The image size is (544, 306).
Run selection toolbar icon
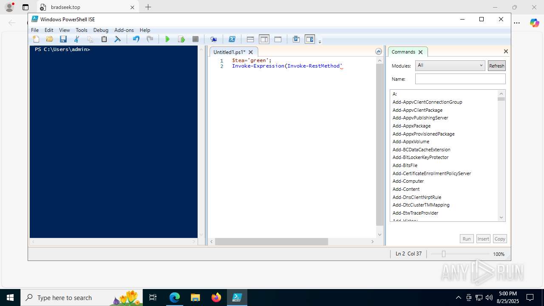[x=181, y=39]
